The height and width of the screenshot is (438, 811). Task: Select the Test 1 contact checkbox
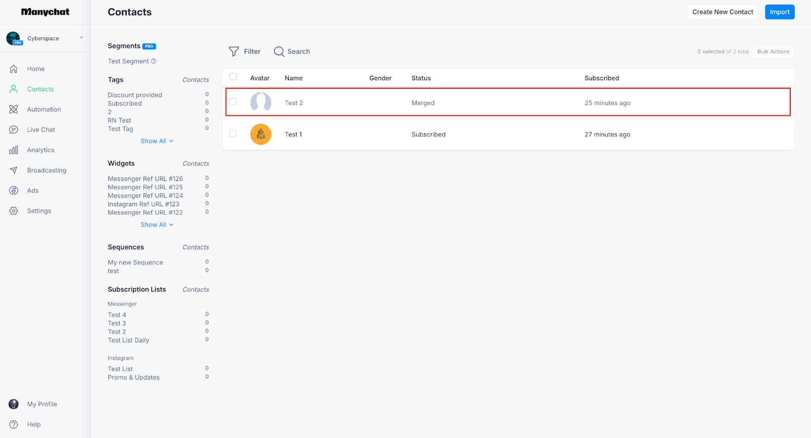[233, 133]
